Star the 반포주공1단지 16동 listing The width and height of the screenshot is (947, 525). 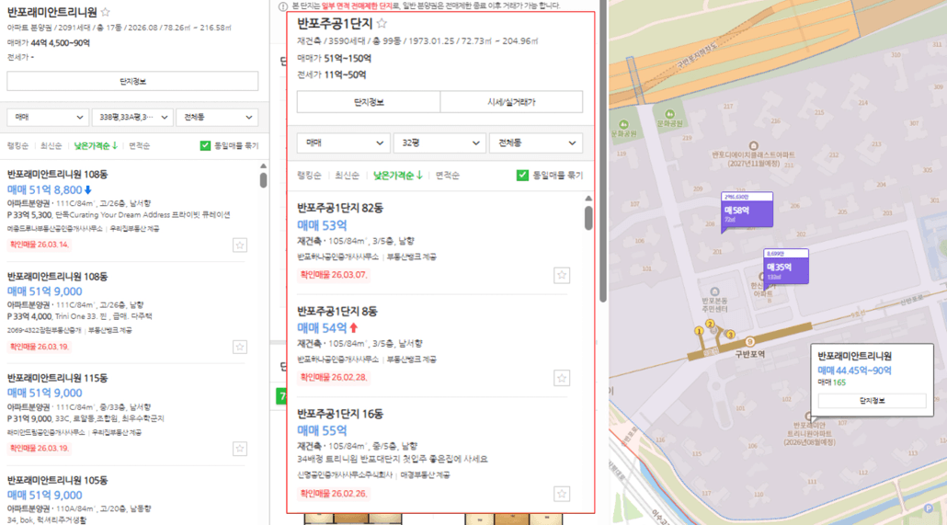pyautogui.click(x=562, y=494)
